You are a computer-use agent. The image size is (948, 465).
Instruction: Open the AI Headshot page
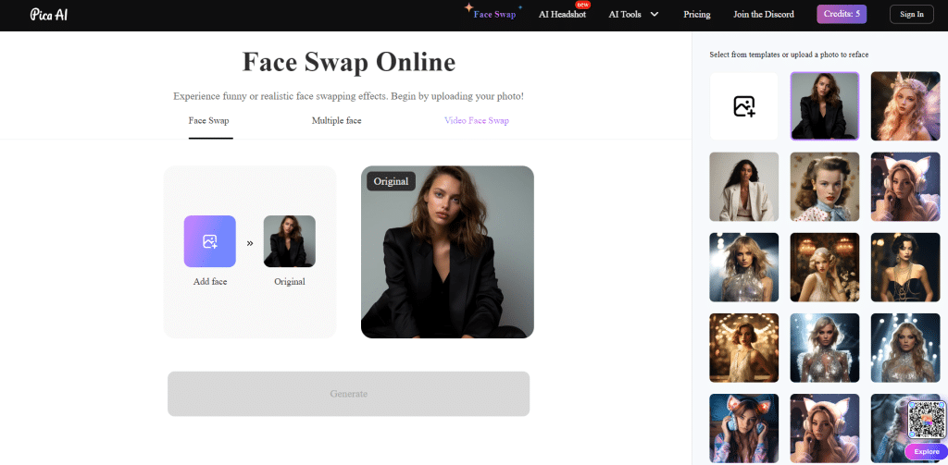pyautogui.click(x=563, y=15)
